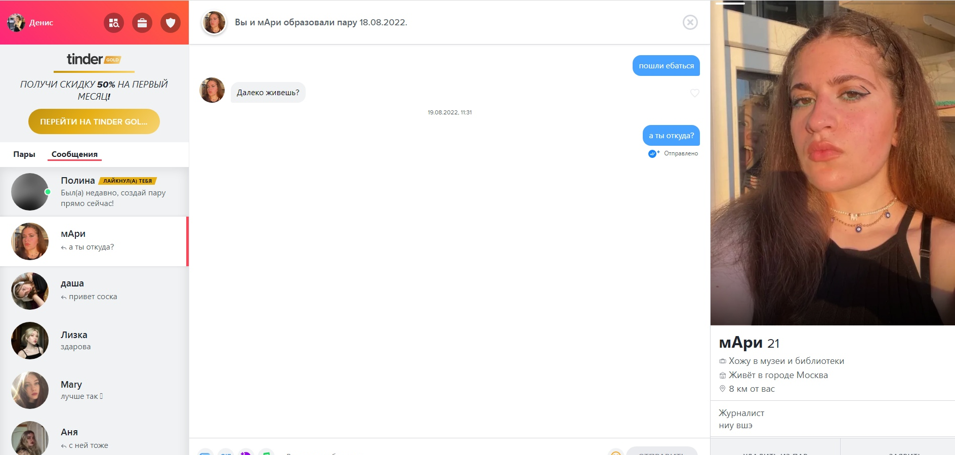Click мАри's avatar in chat header

214,22
